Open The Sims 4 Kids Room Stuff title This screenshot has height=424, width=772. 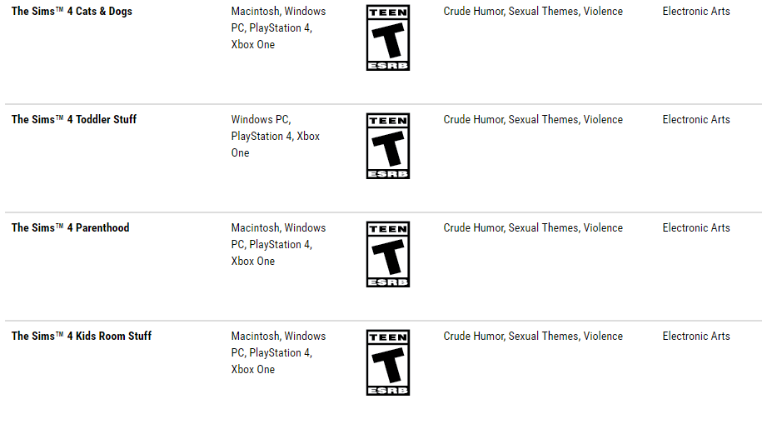(x=82, y=337)
